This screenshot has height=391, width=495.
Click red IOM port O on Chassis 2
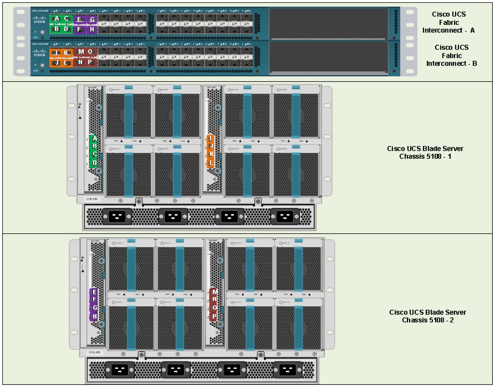[x=214, y=308]
